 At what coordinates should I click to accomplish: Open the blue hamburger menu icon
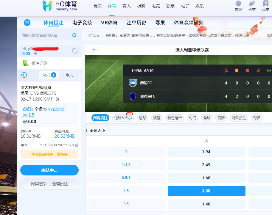(27, 23)
